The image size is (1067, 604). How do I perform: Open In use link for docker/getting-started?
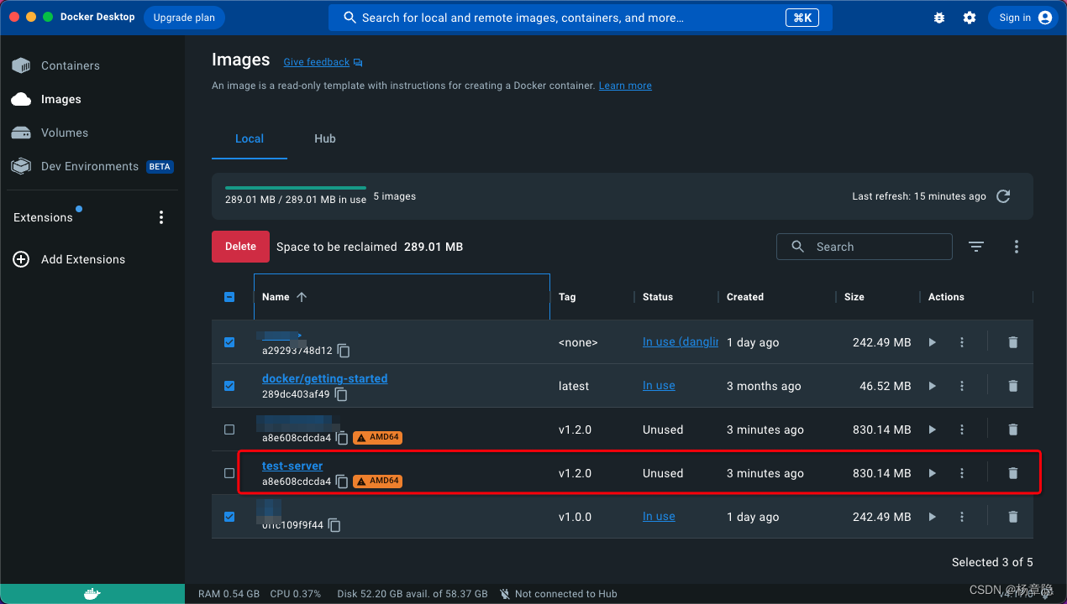point(659,386)
